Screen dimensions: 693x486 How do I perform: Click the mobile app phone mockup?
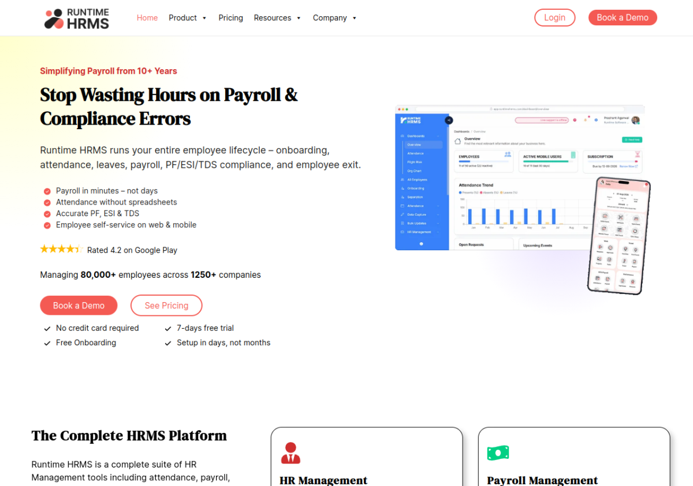[619, 235]
